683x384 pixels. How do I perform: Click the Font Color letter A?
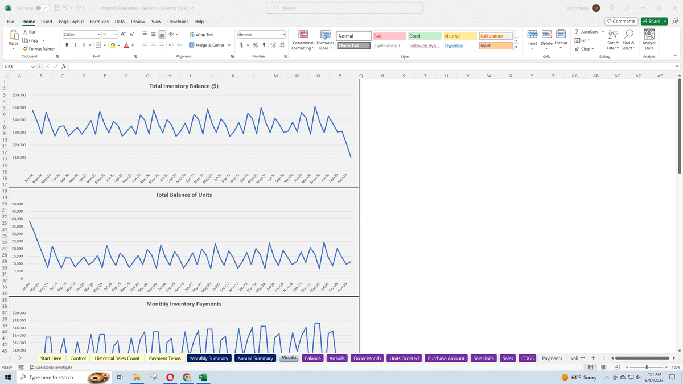(x=125, y=45)
